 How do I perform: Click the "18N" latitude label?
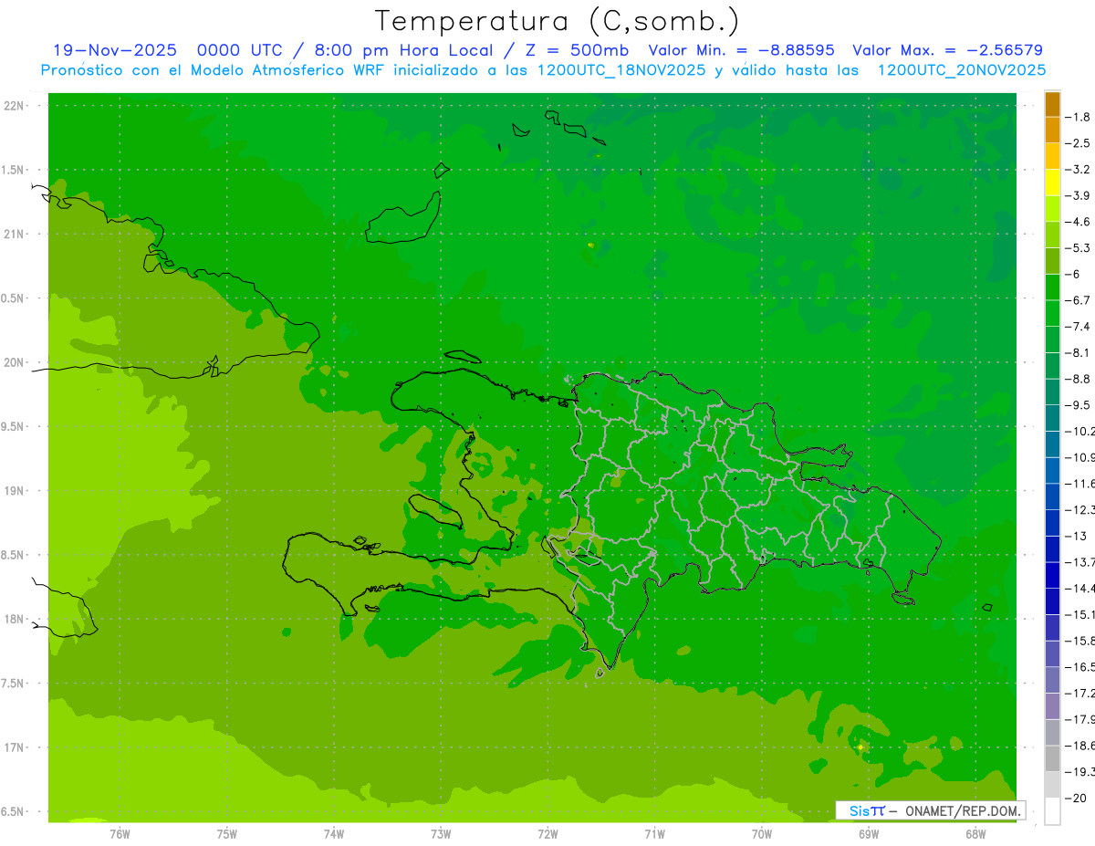pyautogui.click(x=14, y=619)
